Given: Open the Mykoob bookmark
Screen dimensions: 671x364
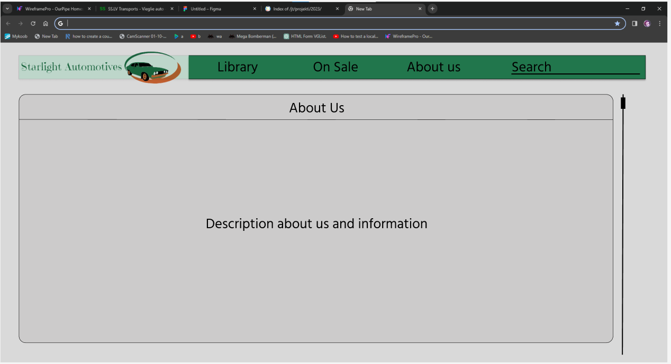Looking at the screenshot, I should pyautogui.click(x=16, y=36).
